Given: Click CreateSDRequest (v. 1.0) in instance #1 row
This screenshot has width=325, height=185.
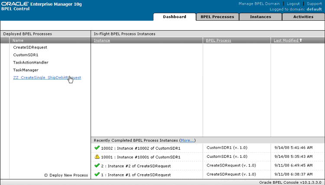Looking at the screenshot, I should click(231, 174).
